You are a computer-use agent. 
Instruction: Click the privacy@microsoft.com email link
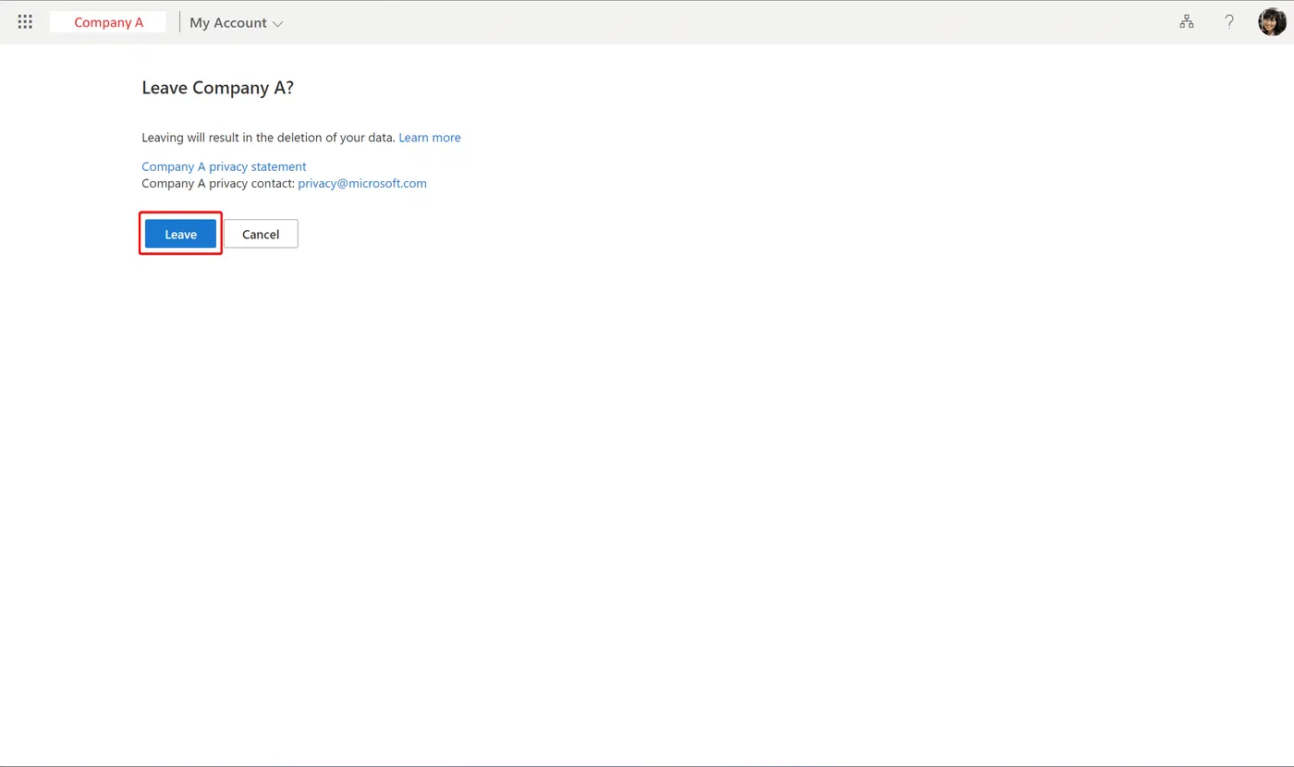click(362, 184)
